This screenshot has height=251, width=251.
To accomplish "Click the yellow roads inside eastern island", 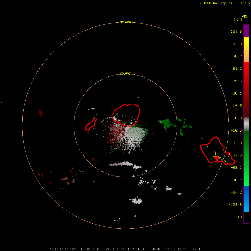I will click(220, 158).
